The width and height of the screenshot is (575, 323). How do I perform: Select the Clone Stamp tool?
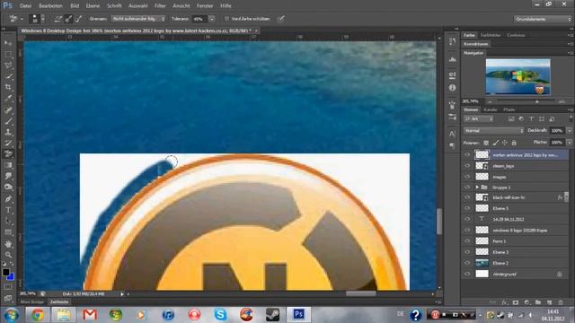point(8,132)
